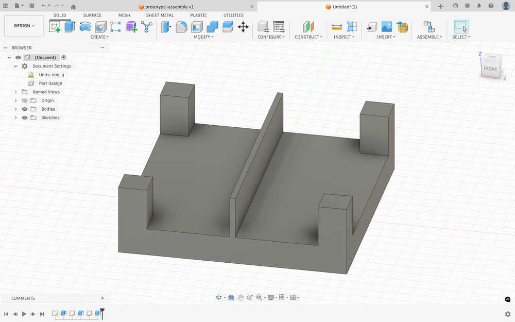This screenshot has height=322, width=515.
Task: Toggle visibility of the Bodies folder
Action: point(24,109)
